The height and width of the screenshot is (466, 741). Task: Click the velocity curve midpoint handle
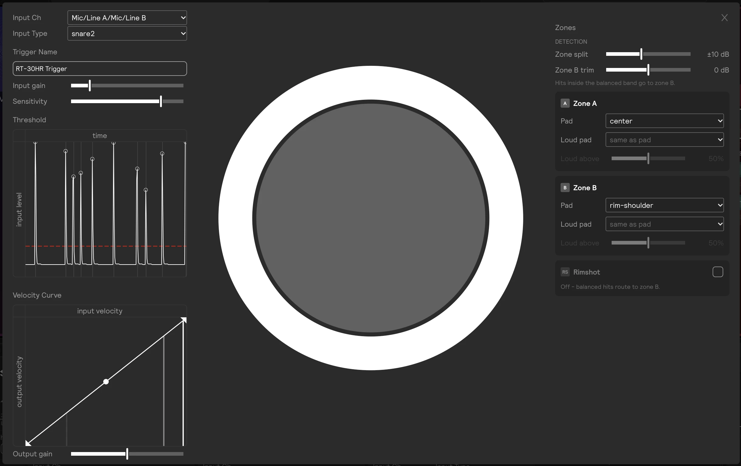106,381
